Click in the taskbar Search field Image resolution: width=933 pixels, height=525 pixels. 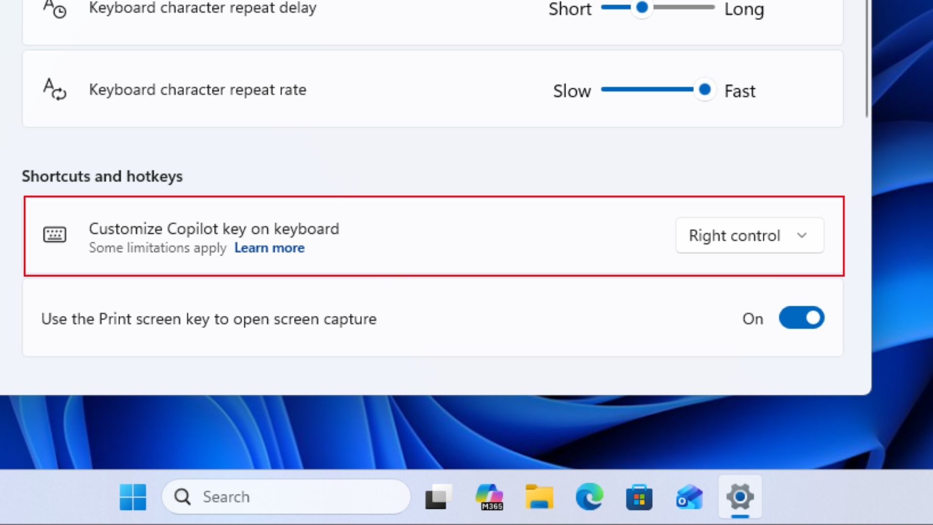(286, 497)
